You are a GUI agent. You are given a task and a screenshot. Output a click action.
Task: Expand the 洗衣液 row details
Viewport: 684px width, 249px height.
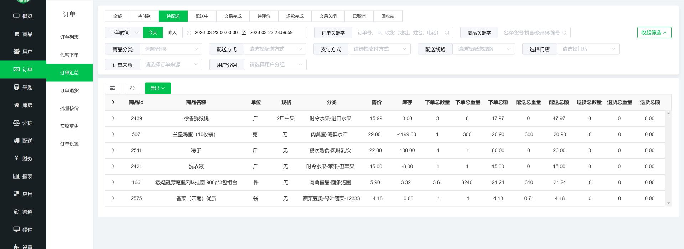pos(113,166)
